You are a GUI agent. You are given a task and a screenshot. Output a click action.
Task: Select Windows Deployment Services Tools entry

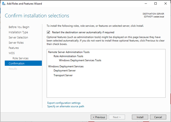(x=80, y=60)
